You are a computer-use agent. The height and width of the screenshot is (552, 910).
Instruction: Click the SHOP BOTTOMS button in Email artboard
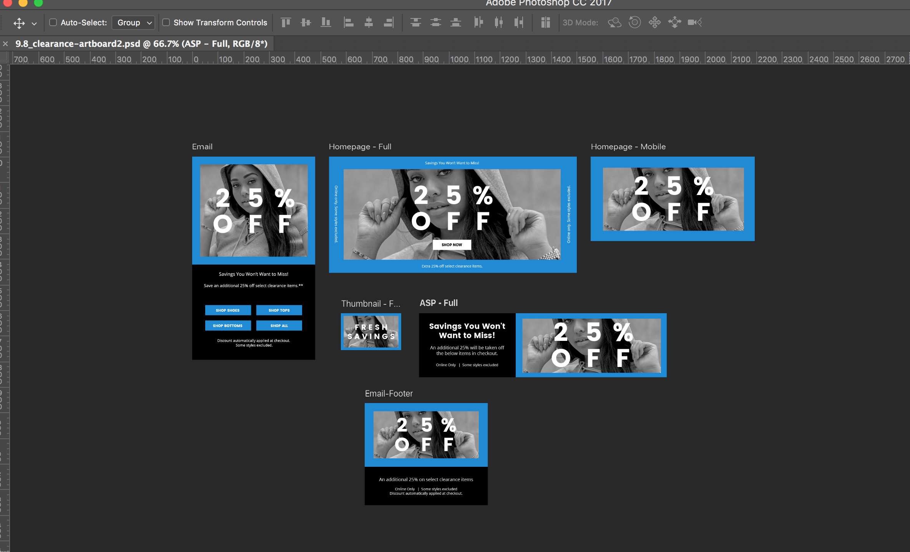[x=228, y=326]
